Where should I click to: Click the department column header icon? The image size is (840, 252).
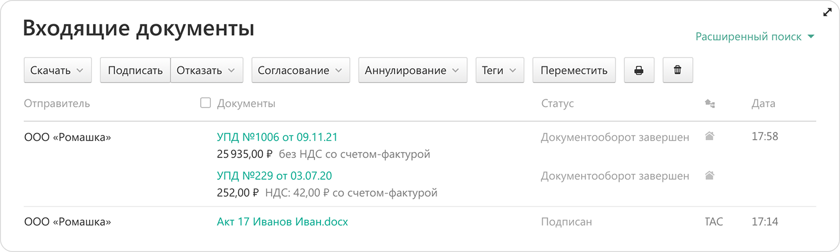[x=710, y=104]
